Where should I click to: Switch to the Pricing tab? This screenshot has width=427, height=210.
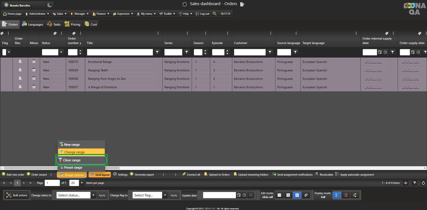point(72,24)
